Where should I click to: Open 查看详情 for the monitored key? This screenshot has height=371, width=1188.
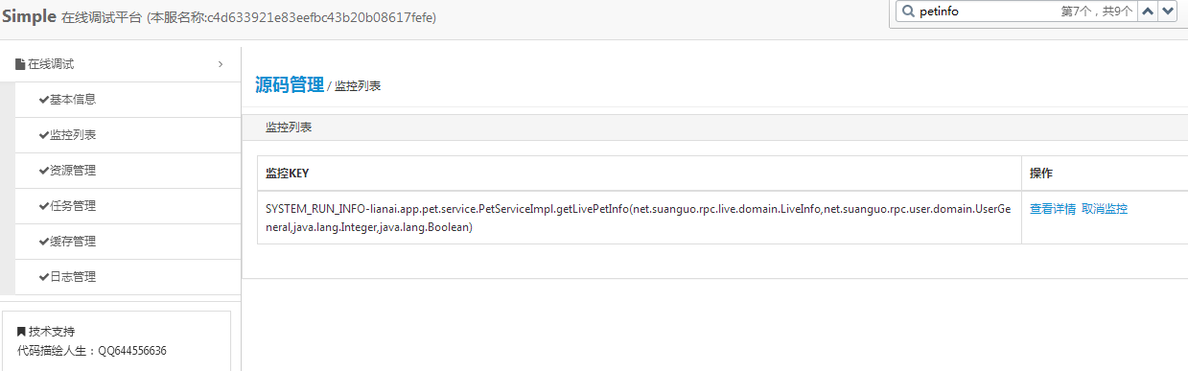click(x=1053, y=209)
